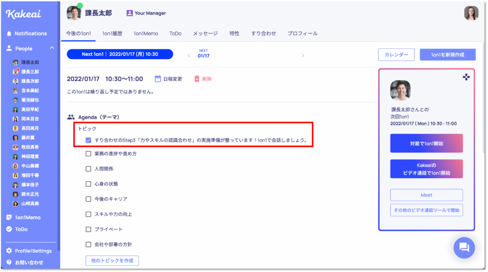This screenshot has height=272, width=488.
Task: Select 高田美月 in People list
Action: coord(30,128)
